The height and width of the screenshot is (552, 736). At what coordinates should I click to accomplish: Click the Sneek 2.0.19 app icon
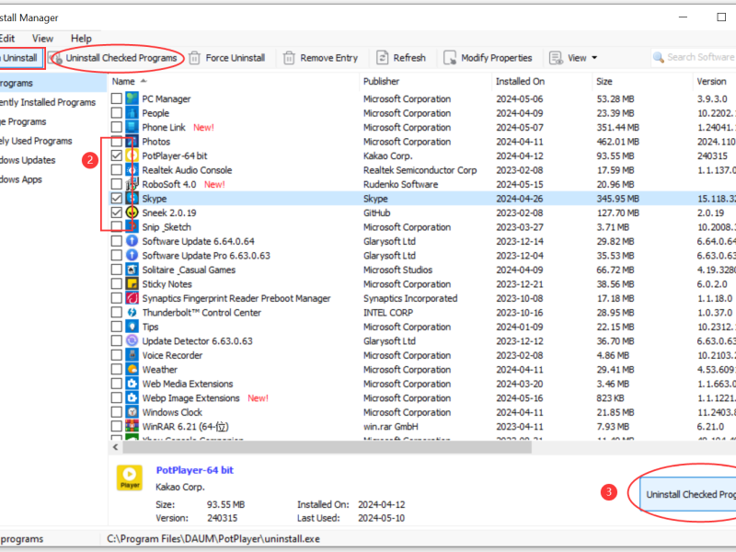pos(132,213)
